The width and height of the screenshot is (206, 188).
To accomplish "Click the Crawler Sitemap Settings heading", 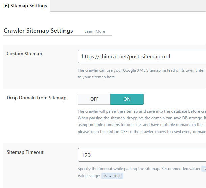I will [x=38, y=31].
